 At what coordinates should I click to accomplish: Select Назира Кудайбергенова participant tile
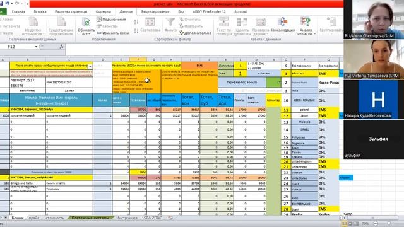click(374, 99)
